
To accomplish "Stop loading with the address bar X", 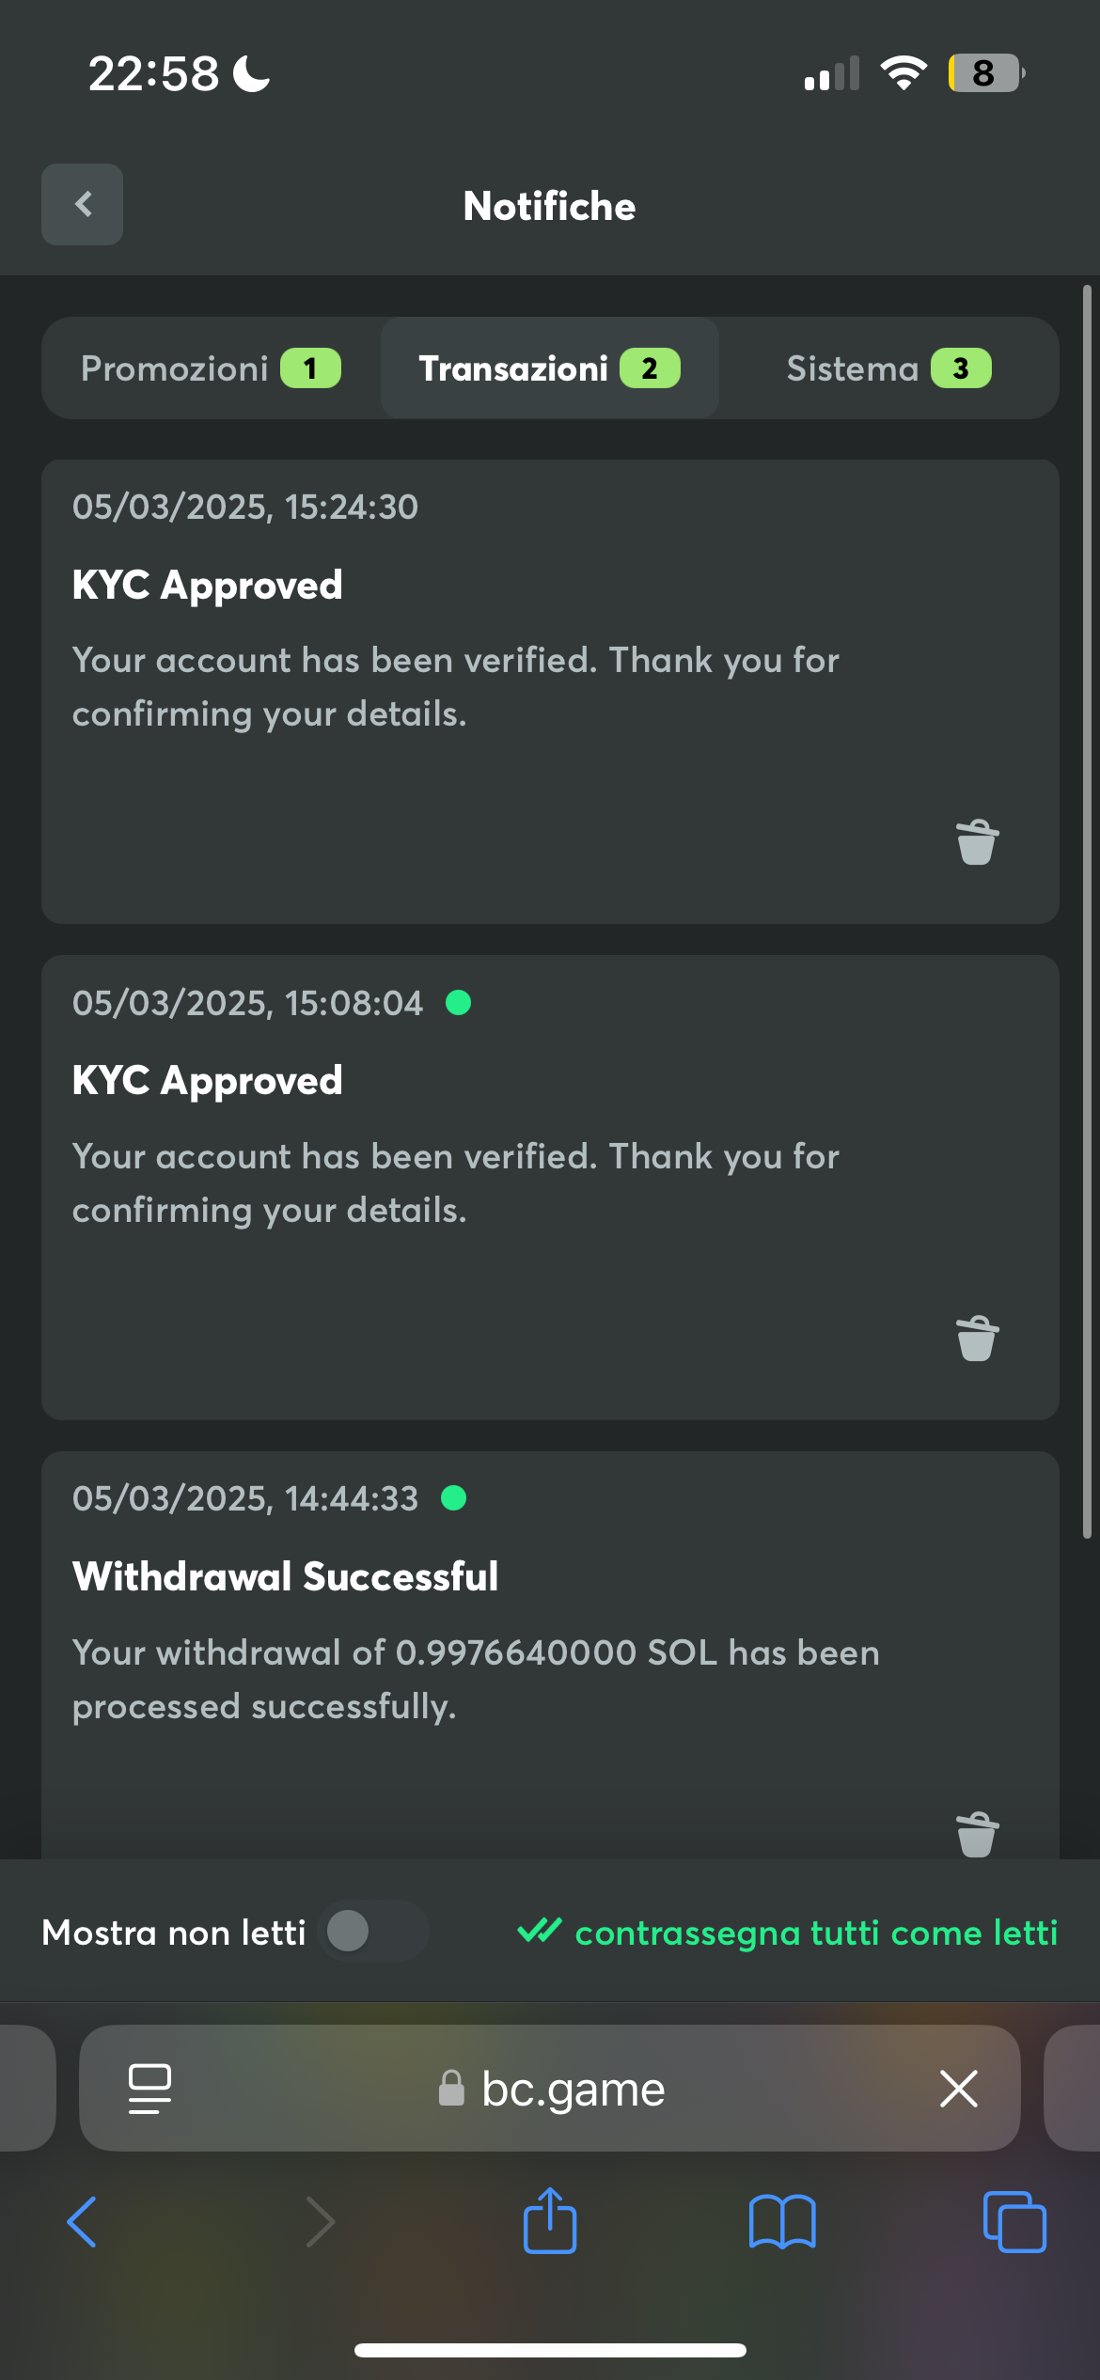I will (958, 2089).
